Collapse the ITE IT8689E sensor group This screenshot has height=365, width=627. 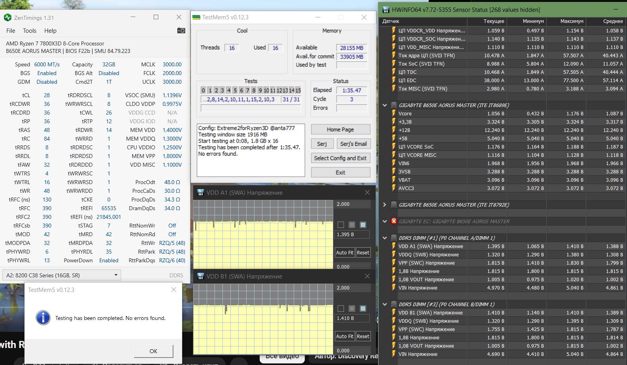[x=384, y=105]
